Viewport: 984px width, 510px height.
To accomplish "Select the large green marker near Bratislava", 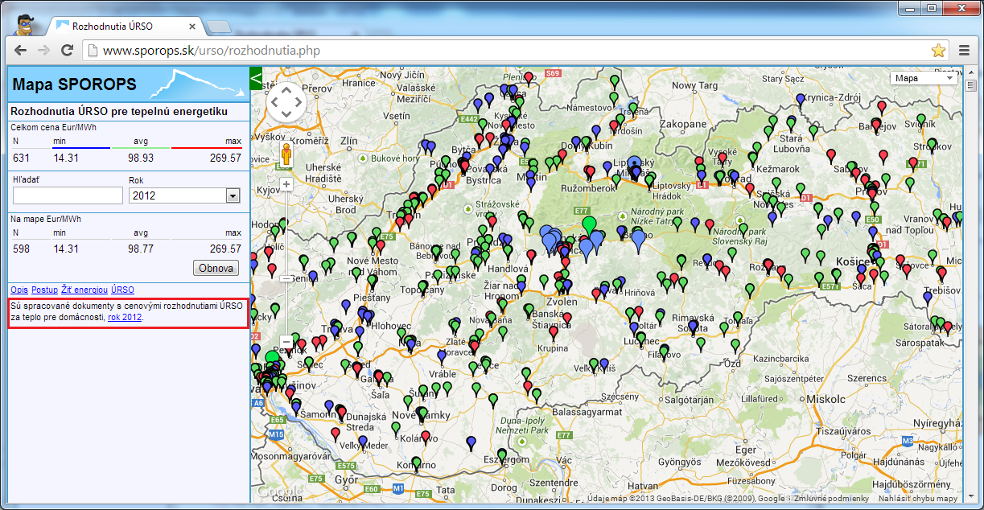I will [x=273, y=358].
